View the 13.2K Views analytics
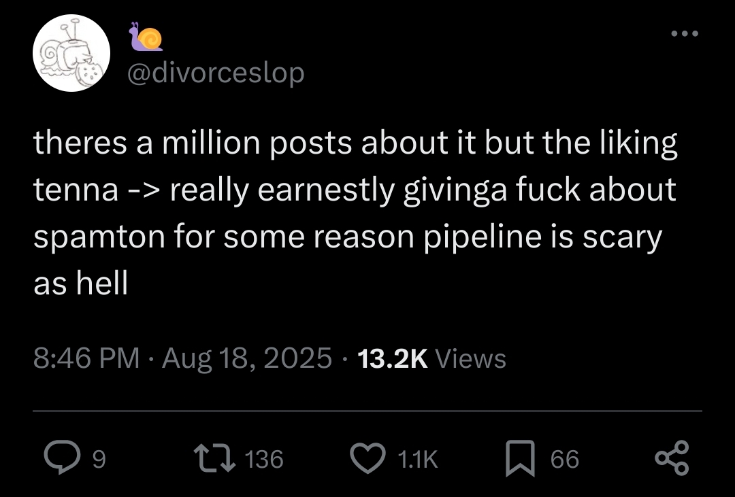The height and width of the screenshot is (497, 735). 431,358
